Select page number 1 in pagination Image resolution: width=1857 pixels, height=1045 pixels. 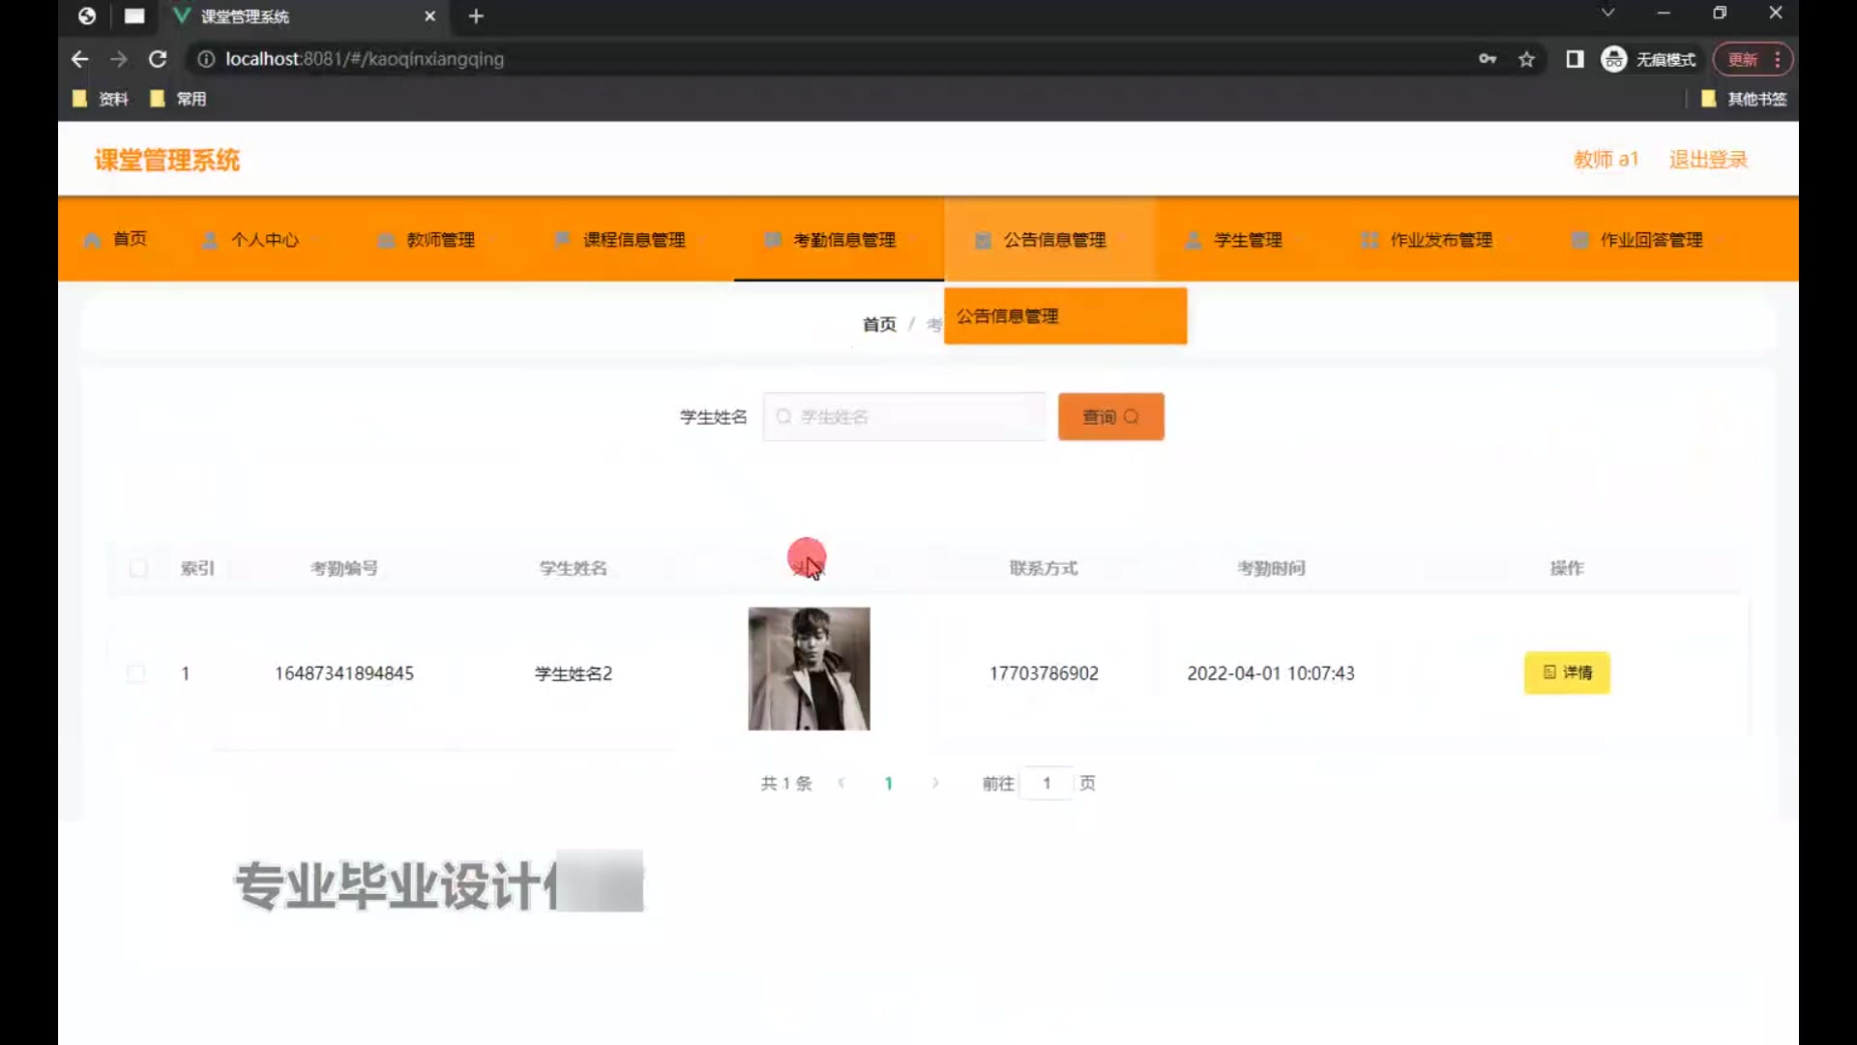[888, 784]
